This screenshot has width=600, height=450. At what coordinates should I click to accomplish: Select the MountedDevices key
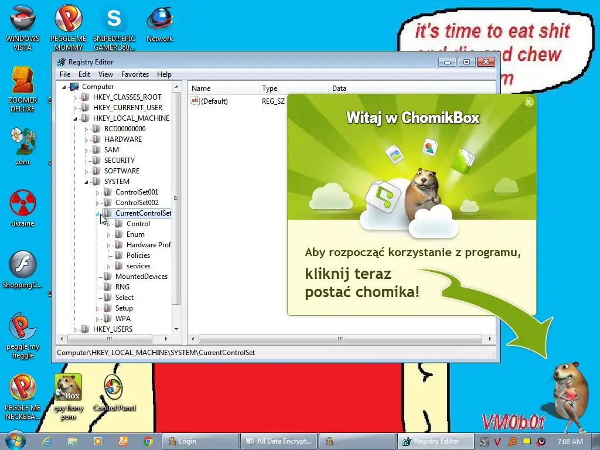click(x=141, y=277)
